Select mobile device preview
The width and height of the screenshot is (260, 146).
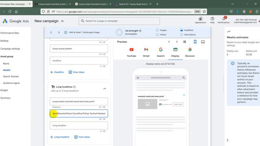[x=195, y=42]
